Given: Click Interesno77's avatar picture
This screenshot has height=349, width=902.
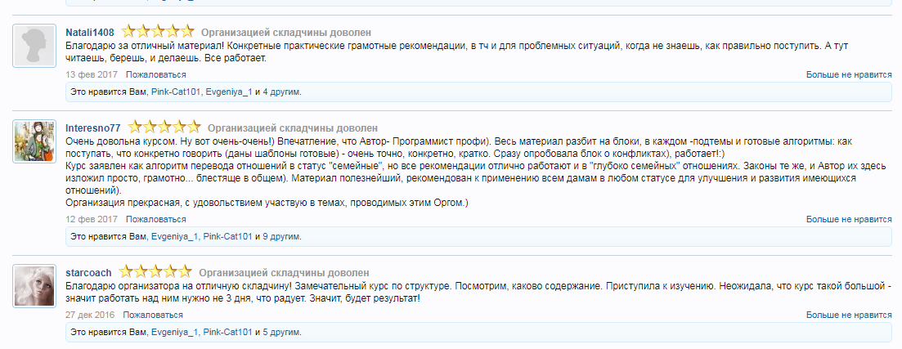Looking at the screenshot, I should coord(35,141).
